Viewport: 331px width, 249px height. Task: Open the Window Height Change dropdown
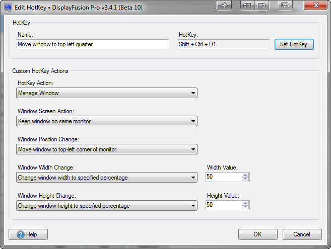point(107,206)
